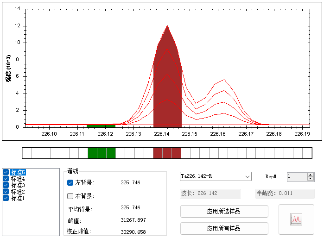This screenshot has width=324, height=238.
Task: Uncheck the 标准1 checkbox
Action: pyautogui.click(x=6, y=198)
